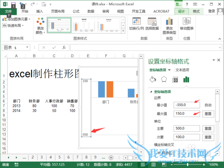Click the 选择数据 icon
Viewport: 224px width, 168px height.
click(152, 21)
